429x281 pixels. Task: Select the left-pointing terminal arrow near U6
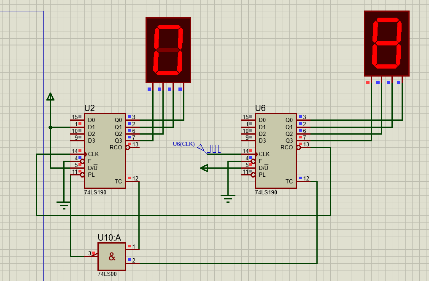point(204,168)
